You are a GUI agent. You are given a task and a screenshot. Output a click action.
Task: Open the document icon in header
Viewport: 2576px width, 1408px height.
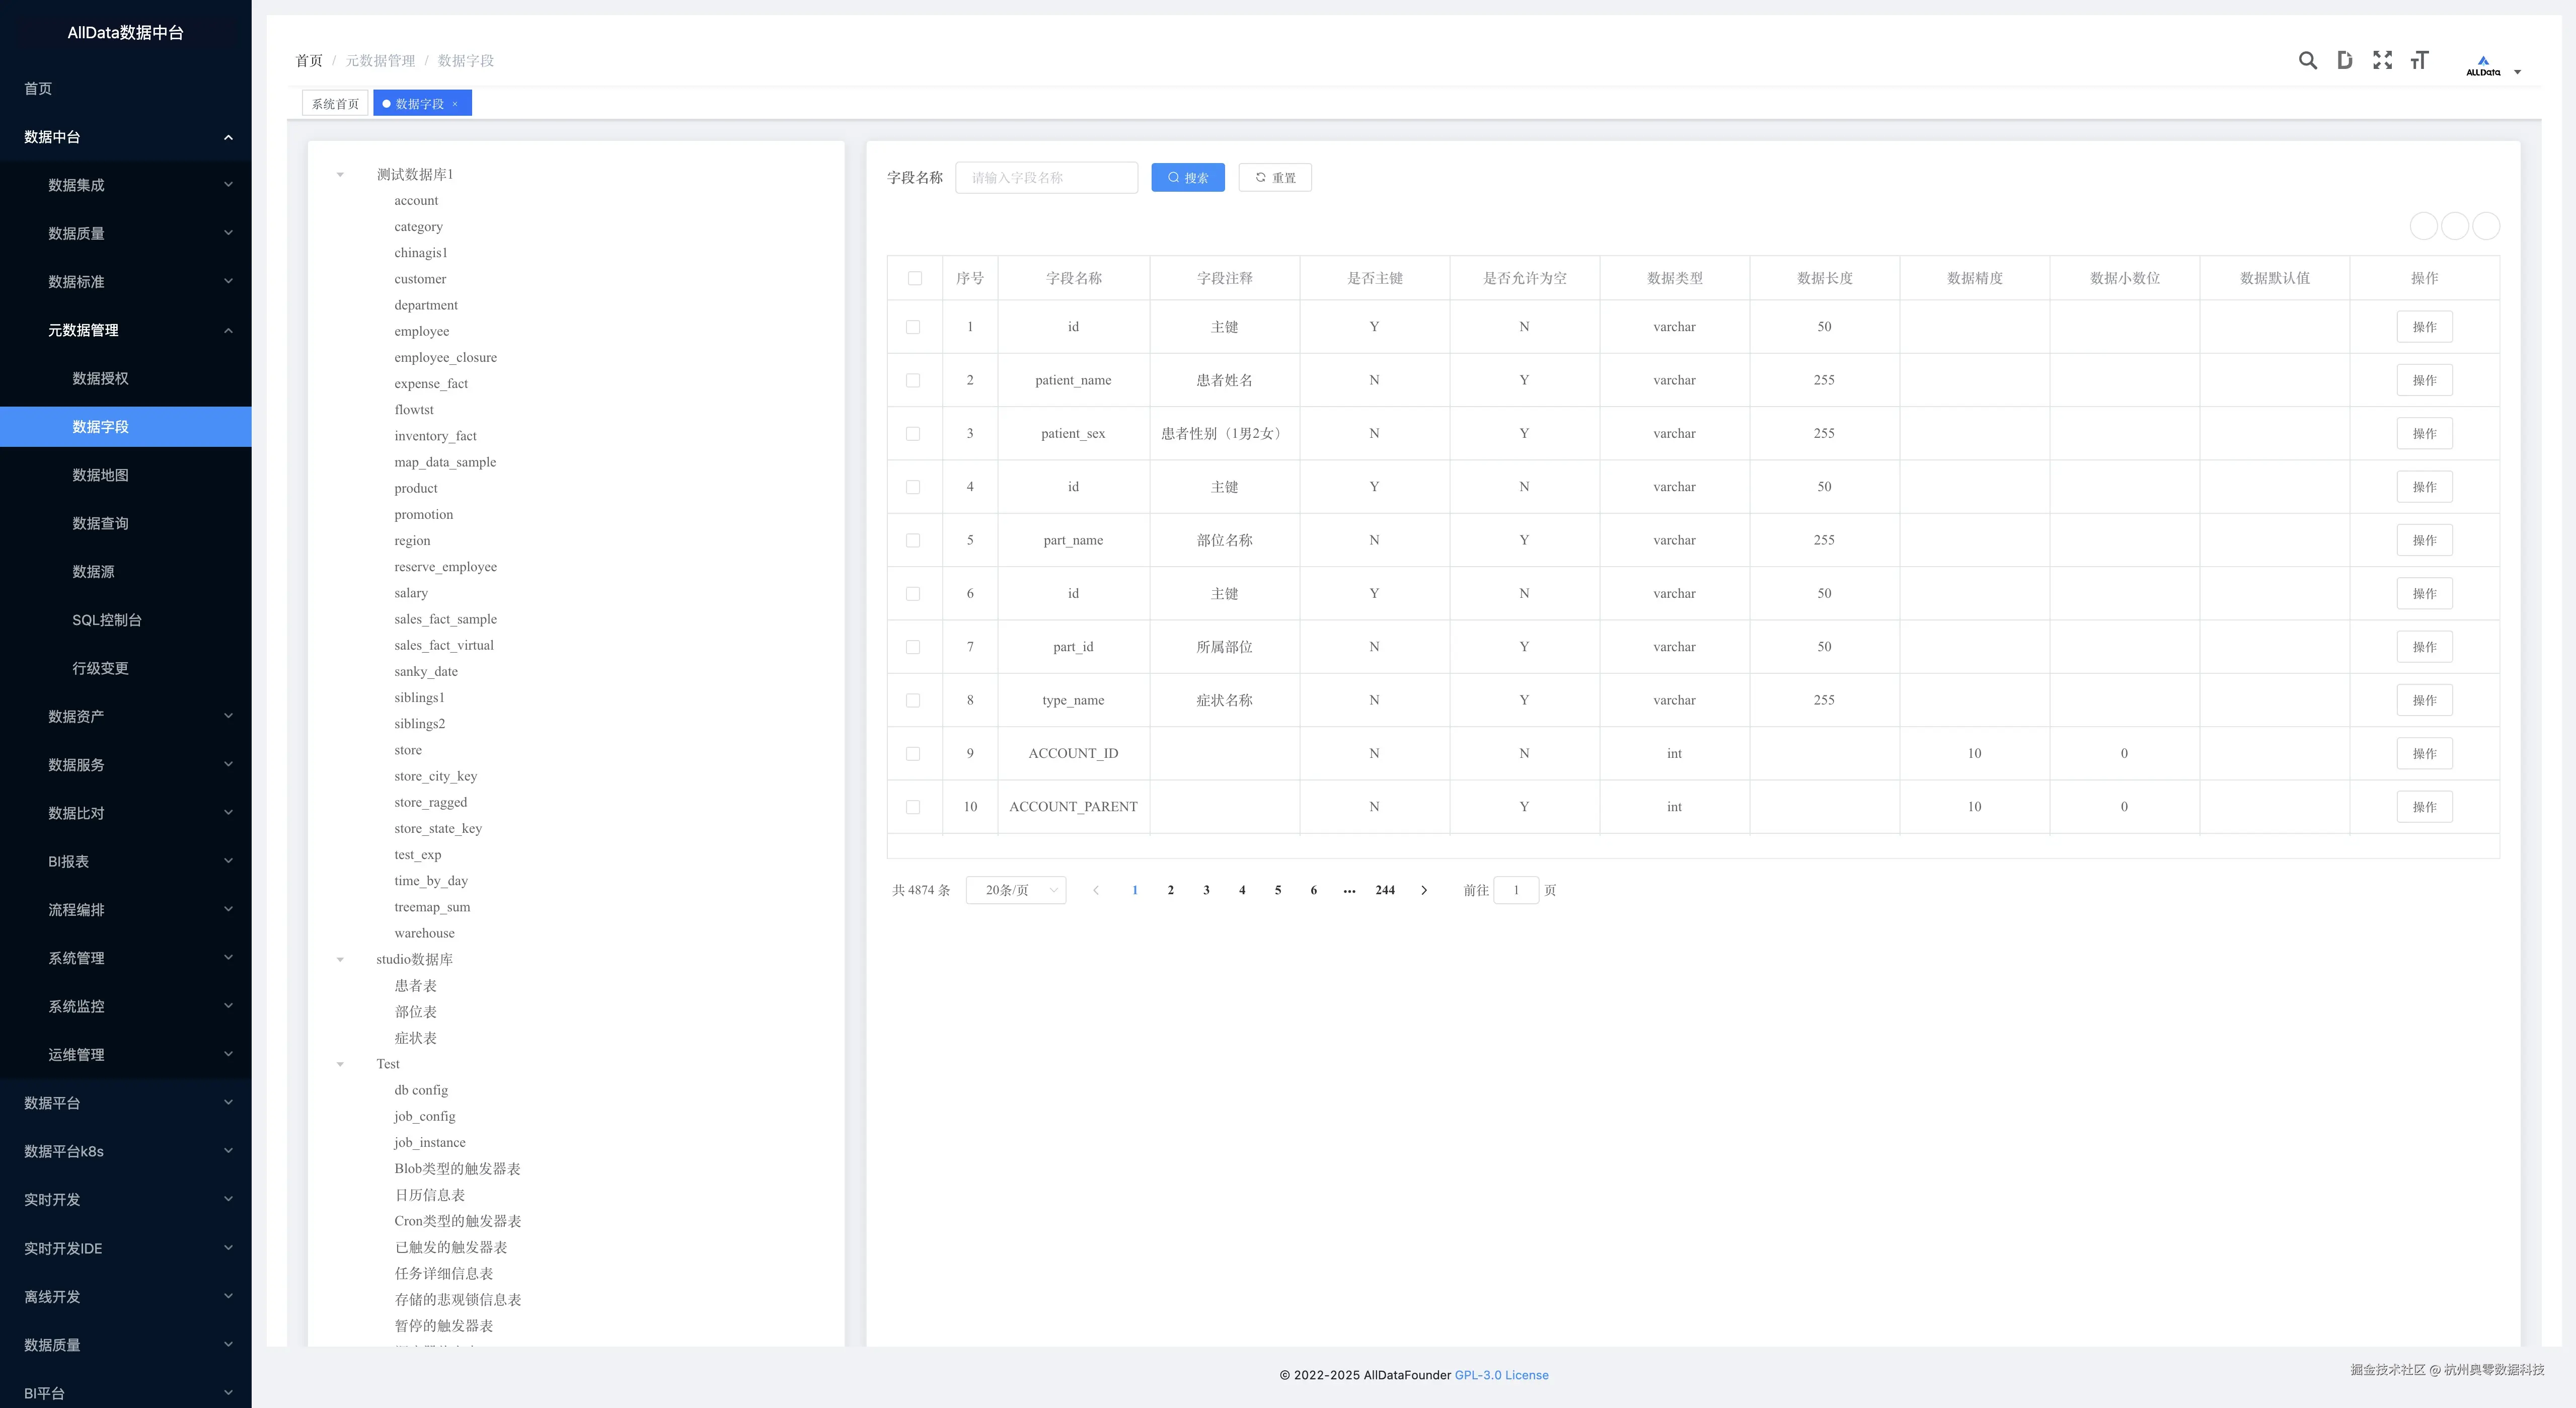click(2344, 60)
